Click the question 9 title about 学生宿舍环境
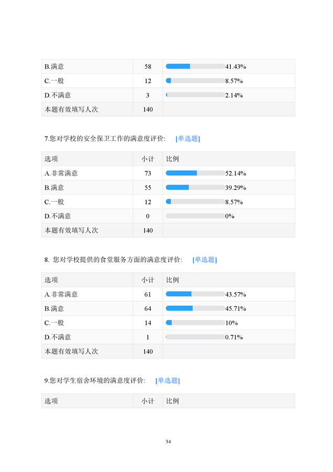Image resolution: width=333 pixels, height=472 pixels. [x=95, y=381]
